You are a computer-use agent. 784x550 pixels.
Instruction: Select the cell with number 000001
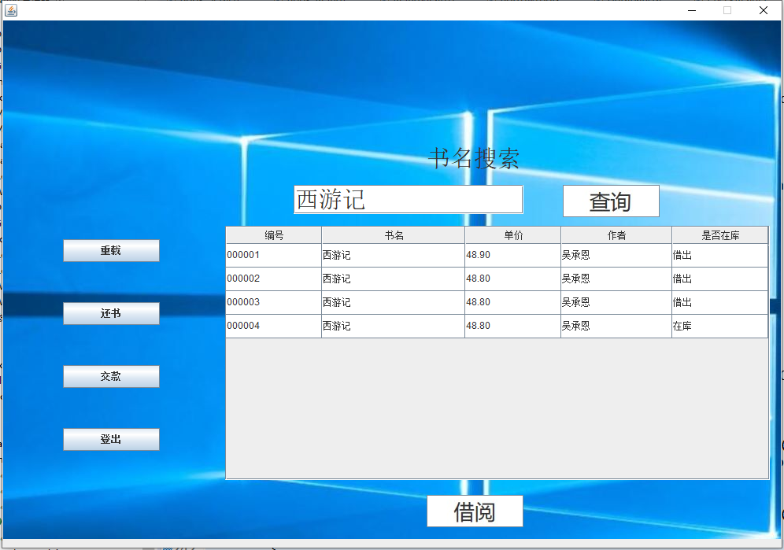point(273,255)
